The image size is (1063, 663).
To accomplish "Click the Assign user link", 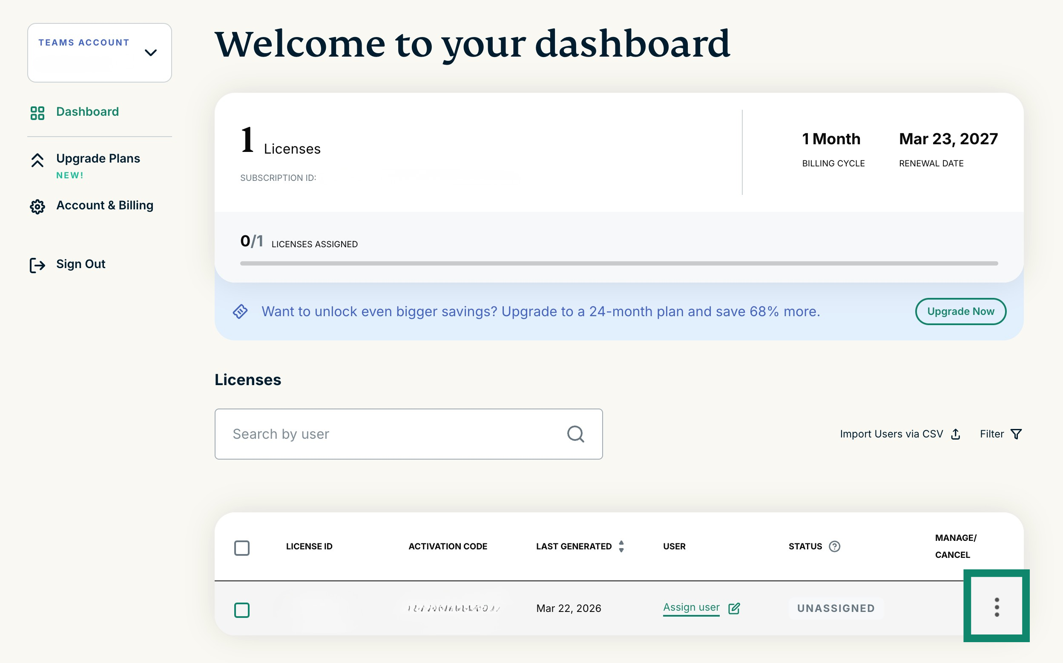I will tap(691, 607).
